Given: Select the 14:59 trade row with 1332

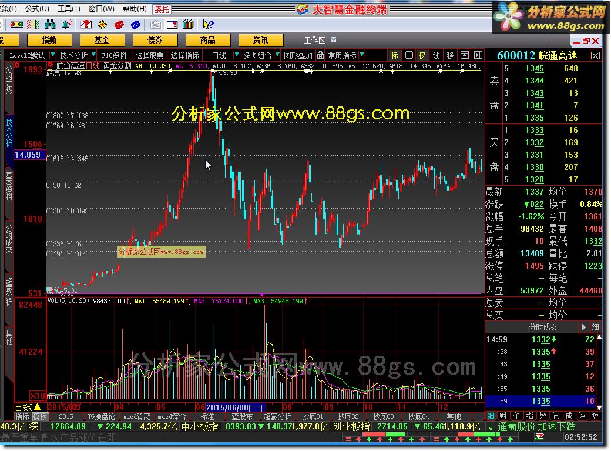Looking at the screenshot, I should tap(540, 339).
